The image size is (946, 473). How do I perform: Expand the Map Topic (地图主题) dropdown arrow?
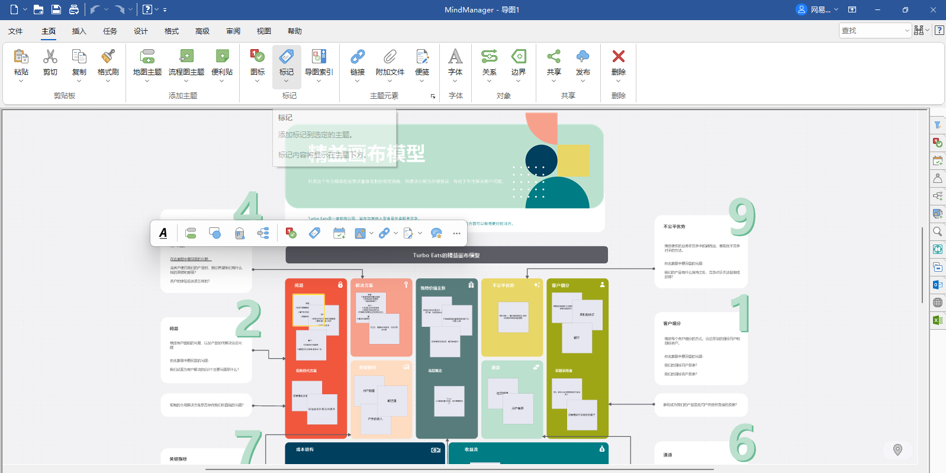147,81
